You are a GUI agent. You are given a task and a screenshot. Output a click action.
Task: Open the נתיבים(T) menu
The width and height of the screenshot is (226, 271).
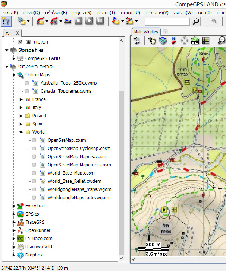106,13
